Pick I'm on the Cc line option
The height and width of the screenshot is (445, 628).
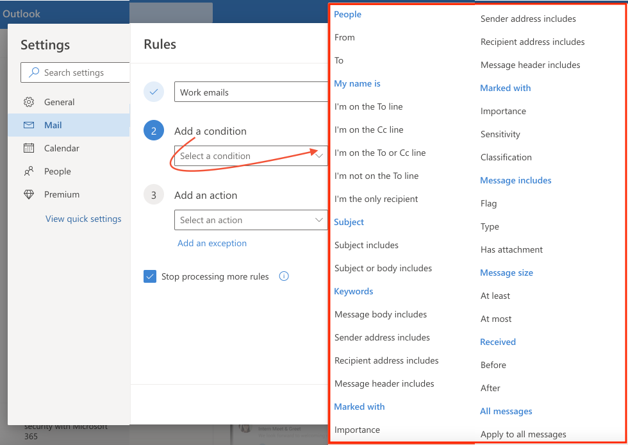[369, 130]
